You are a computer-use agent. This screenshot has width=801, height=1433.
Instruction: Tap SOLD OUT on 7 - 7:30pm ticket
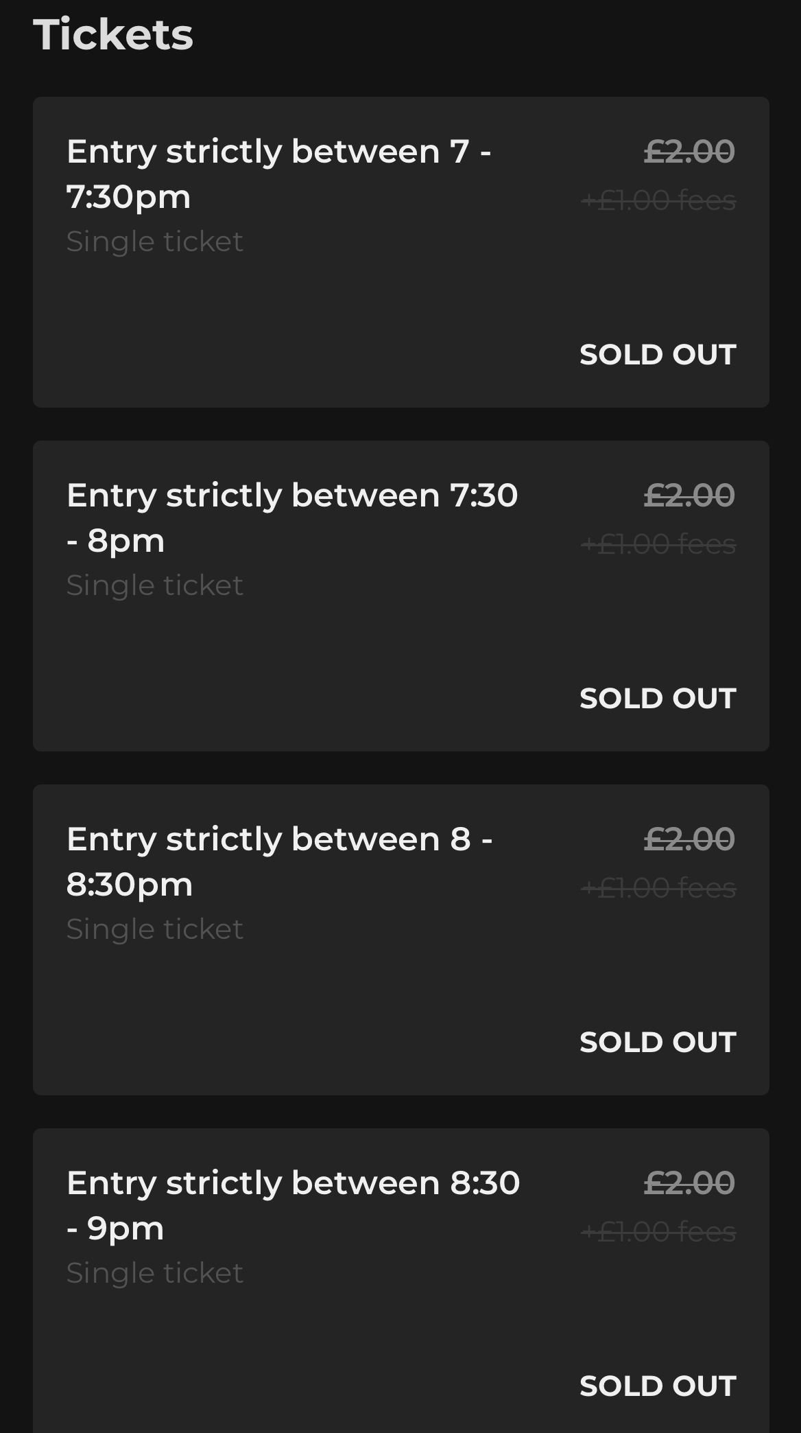[x=658, y=354]
